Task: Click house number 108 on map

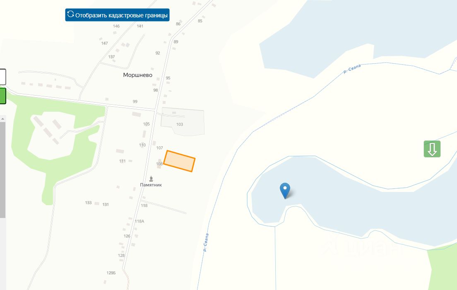Action: pos(159,164)
